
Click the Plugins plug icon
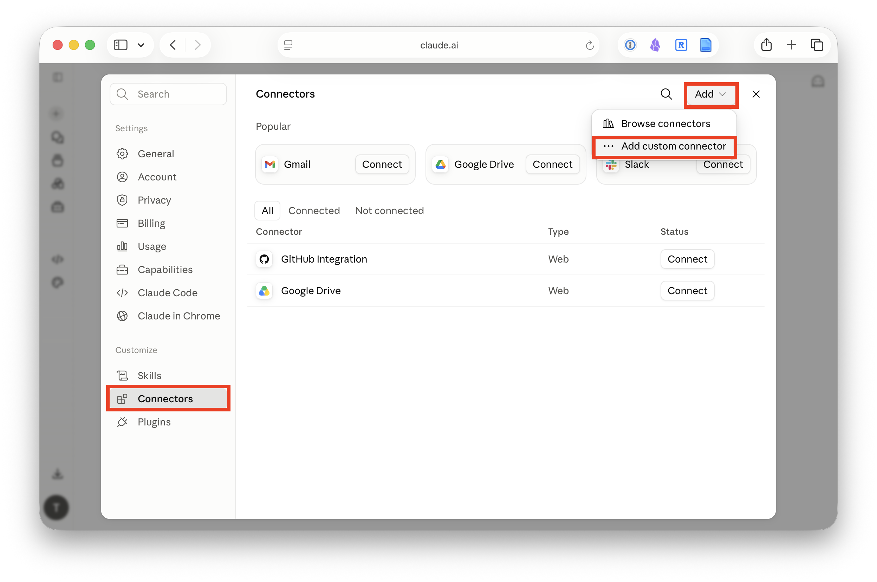point(122,422)
